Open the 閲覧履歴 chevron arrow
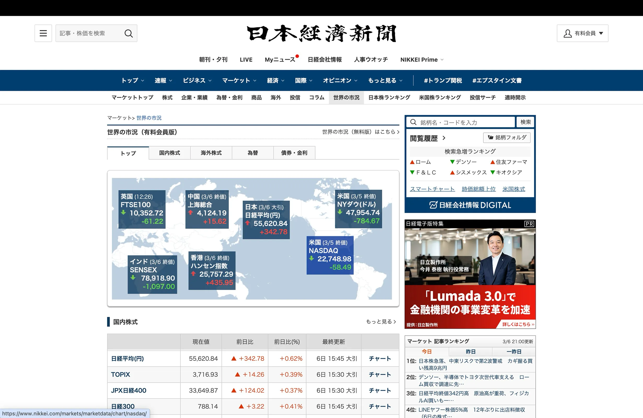The height and width of the screenshot is (418, 643). coord(444,138)
